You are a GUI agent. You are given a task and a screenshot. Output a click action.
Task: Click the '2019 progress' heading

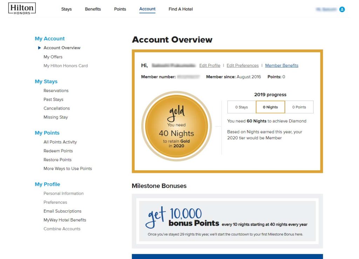[270, 94]
